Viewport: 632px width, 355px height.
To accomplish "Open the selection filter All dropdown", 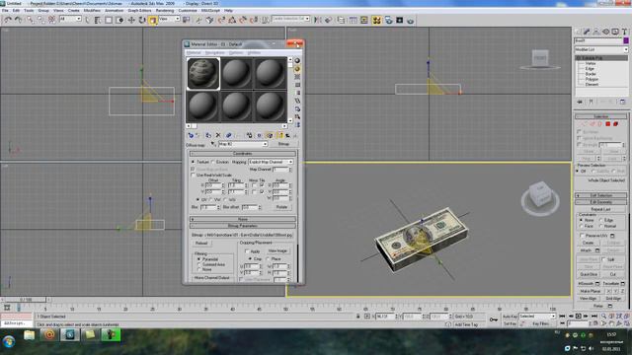I will (x=70, y=19).
